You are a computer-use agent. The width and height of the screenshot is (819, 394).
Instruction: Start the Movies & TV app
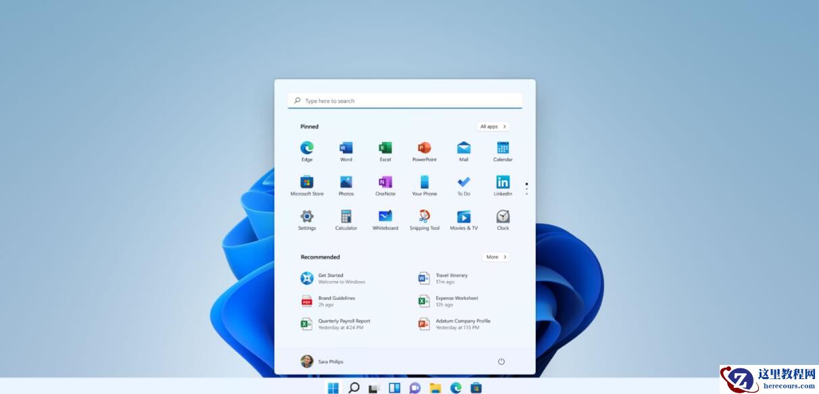464,219
